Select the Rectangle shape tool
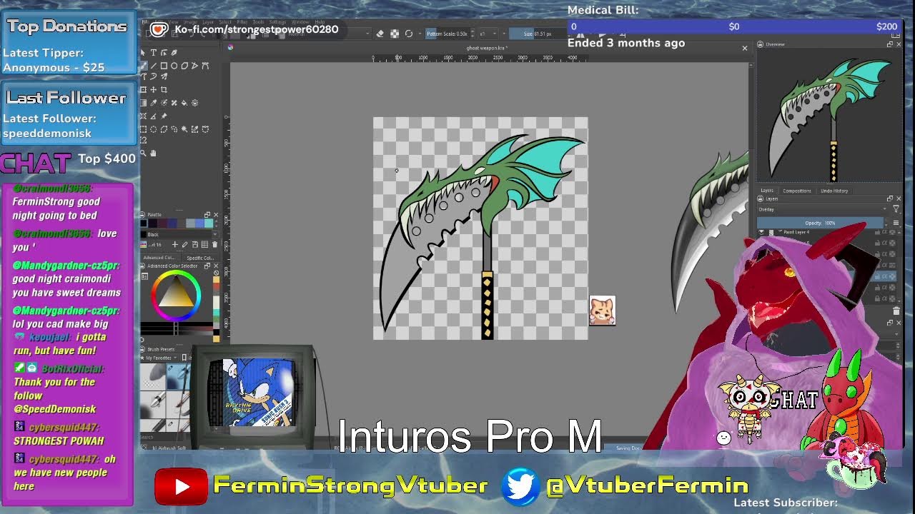Screen dimensions: 915x514 (x=164, y=66)
